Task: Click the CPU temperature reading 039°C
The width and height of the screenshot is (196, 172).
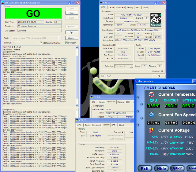Action: (153, 106)
